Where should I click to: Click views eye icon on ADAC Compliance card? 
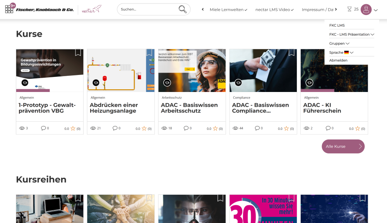point(235,128)
